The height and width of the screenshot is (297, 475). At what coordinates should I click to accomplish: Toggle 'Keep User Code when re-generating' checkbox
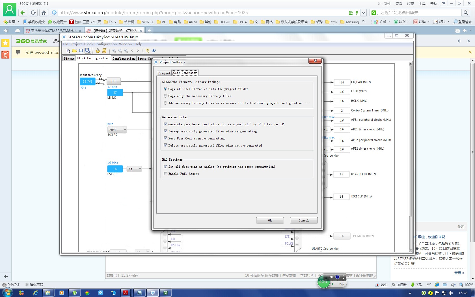pyautogui.click(x=165, y=138)
